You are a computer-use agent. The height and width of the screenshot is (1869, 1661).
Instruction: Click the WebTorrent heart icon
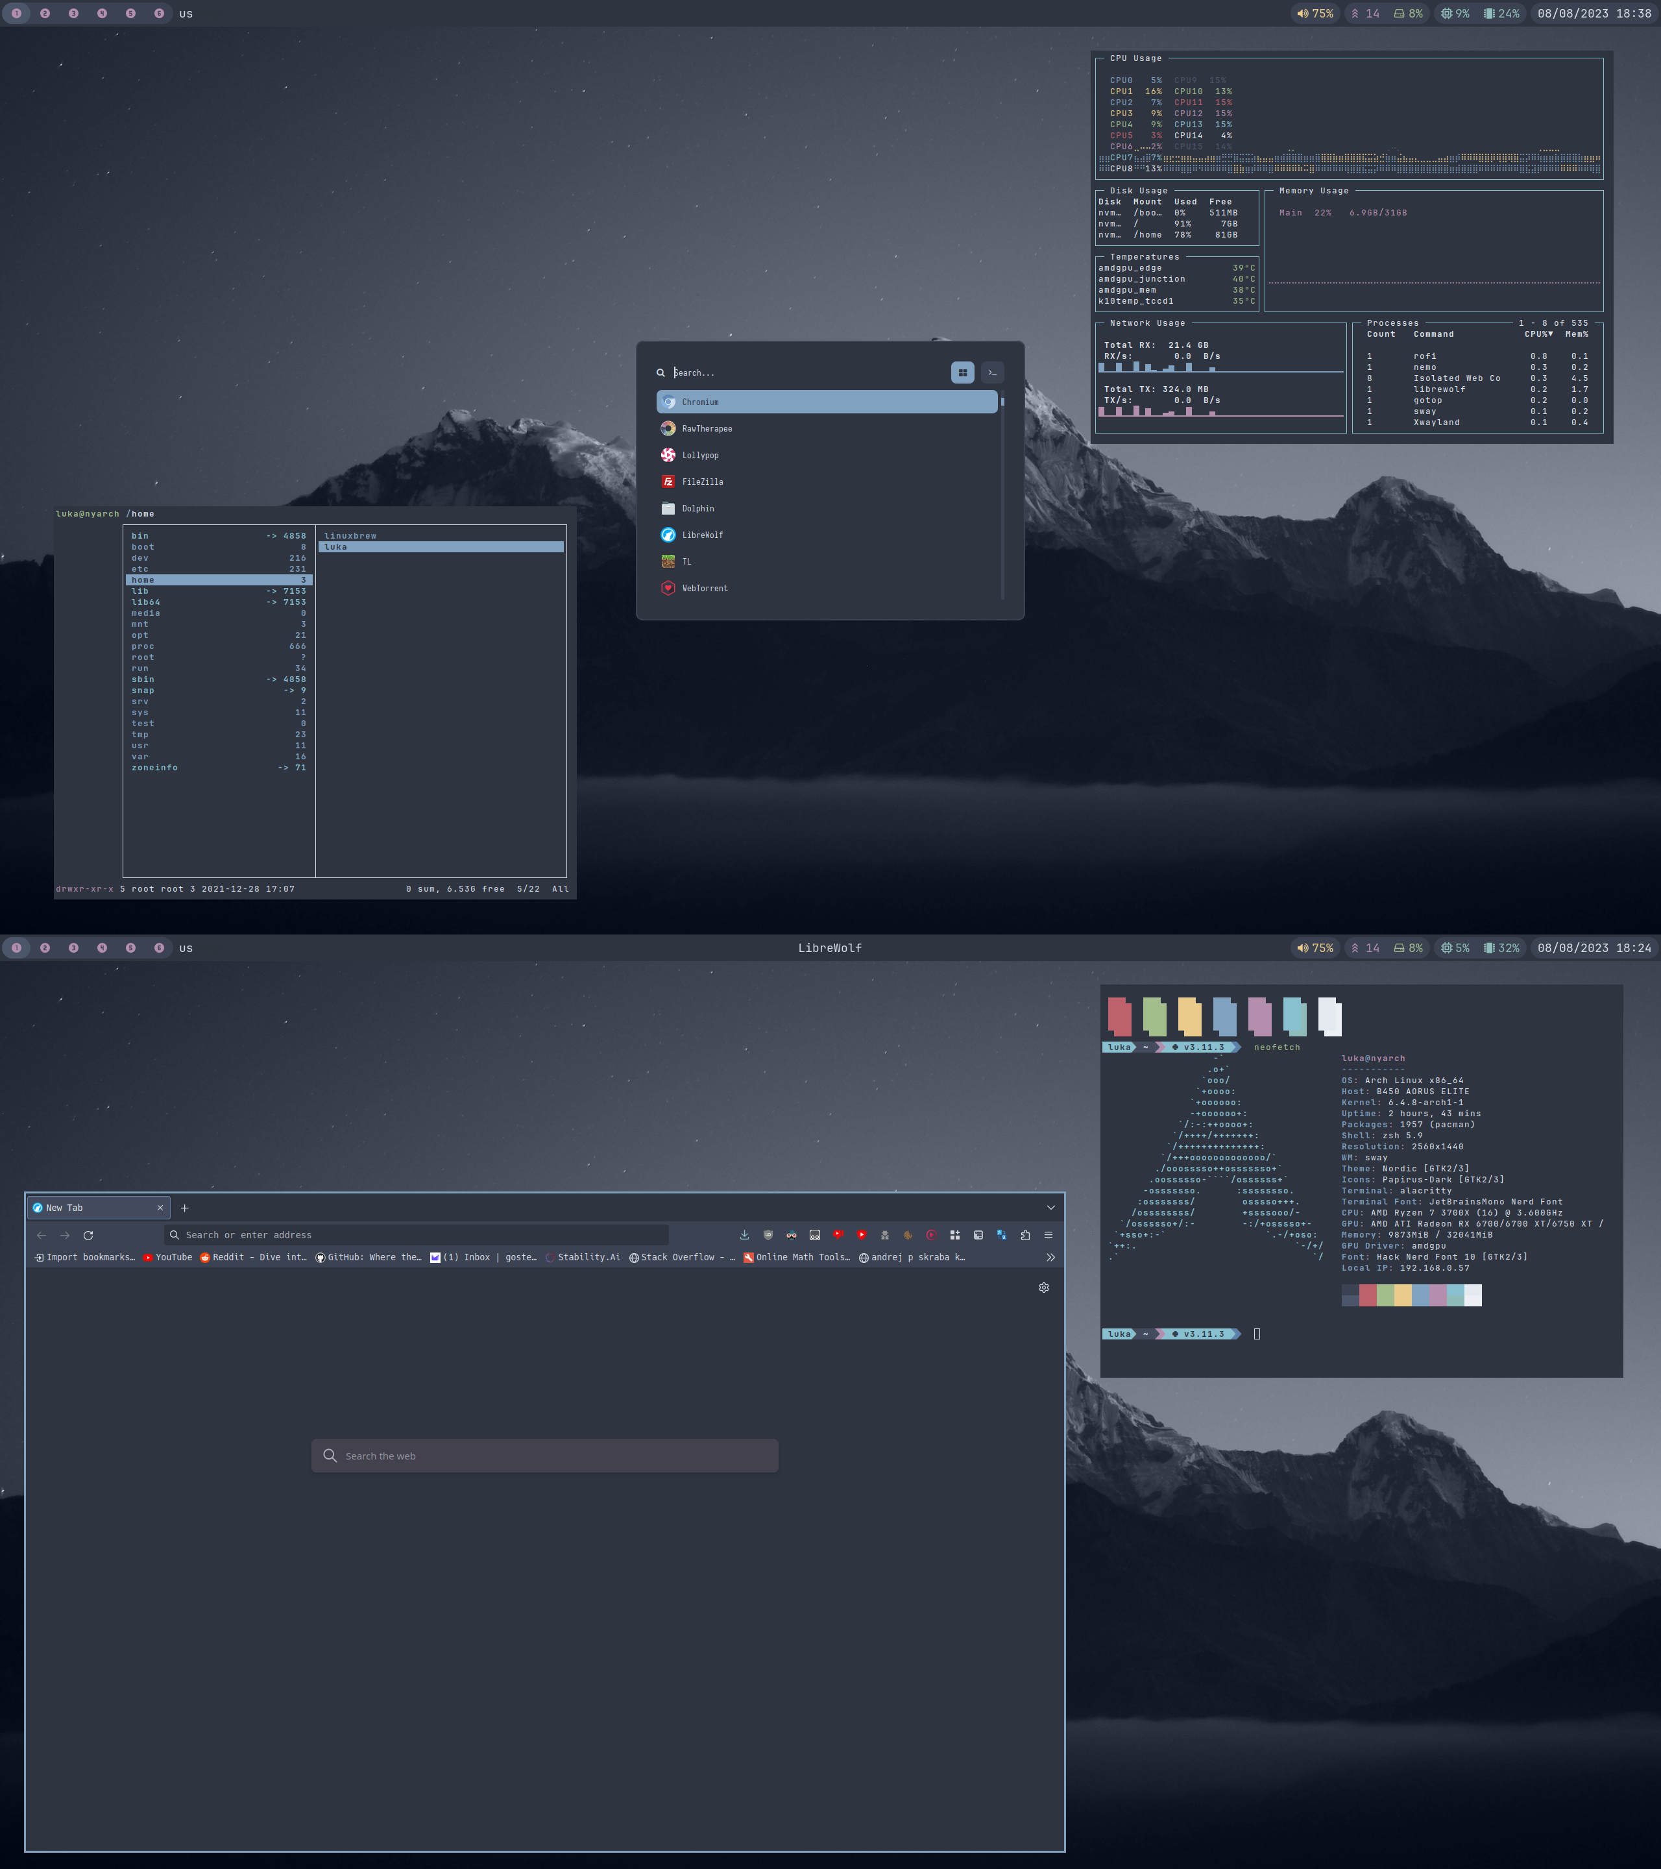[x=668, y=588]
